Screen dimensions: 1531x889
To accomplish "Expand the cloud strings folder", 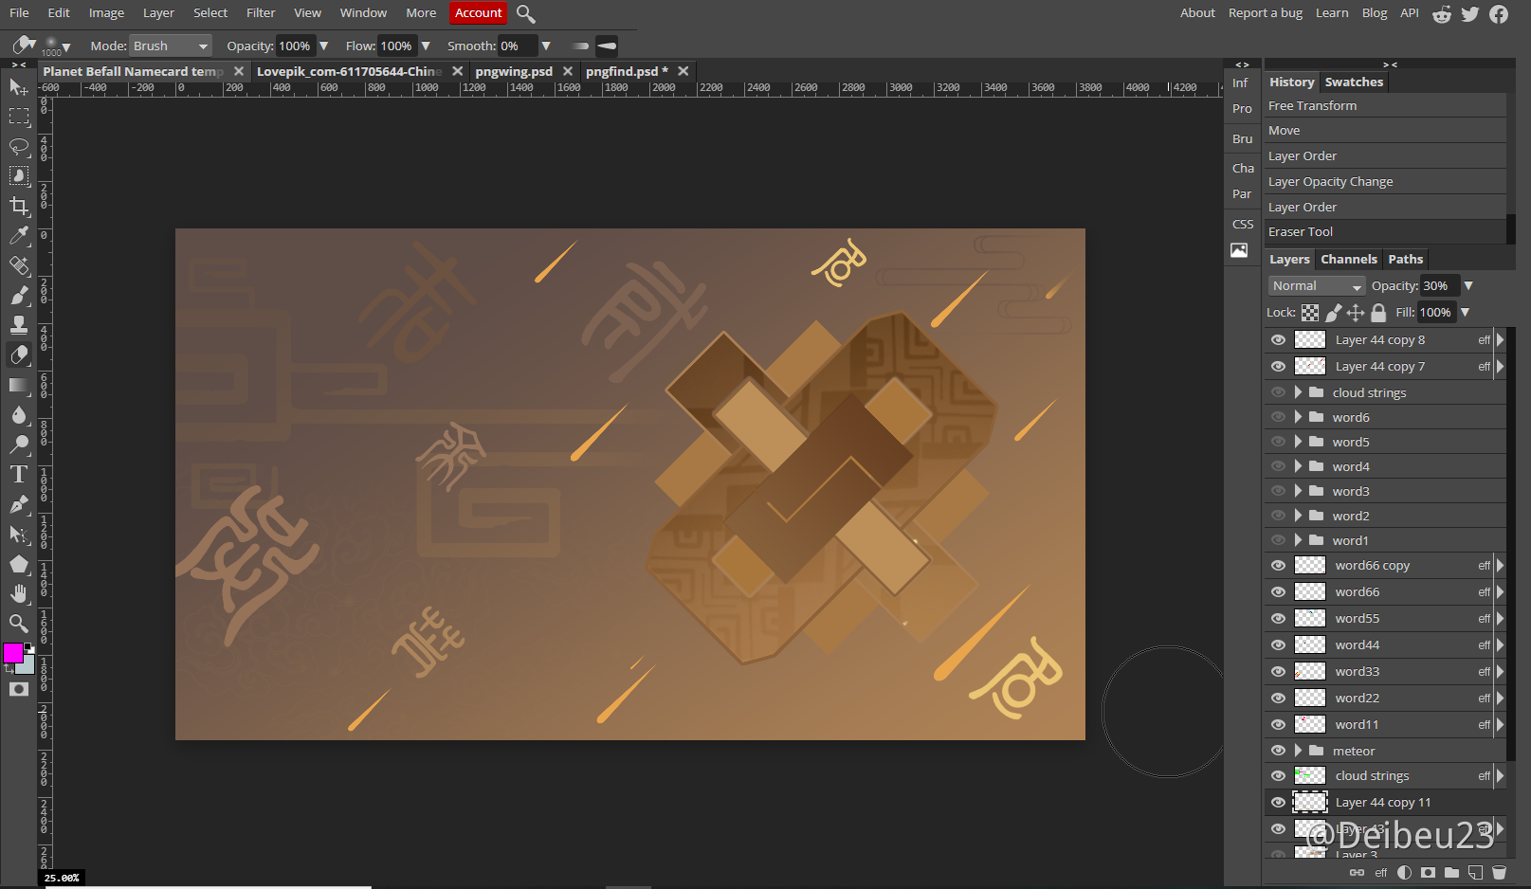I will [1298, 392].
